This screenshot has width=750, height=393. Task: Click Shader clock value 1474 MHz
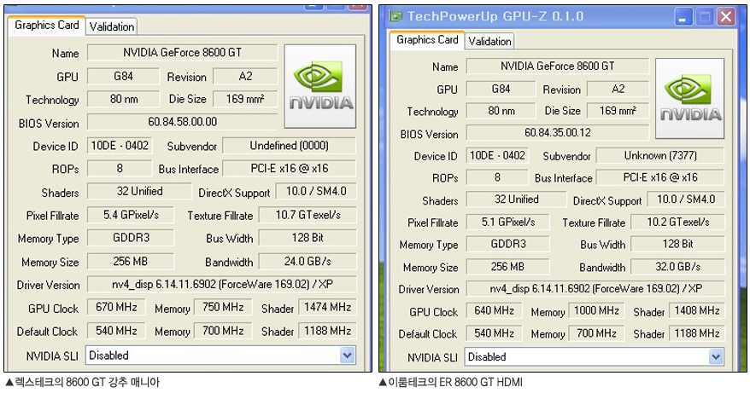tap(328, 307)
